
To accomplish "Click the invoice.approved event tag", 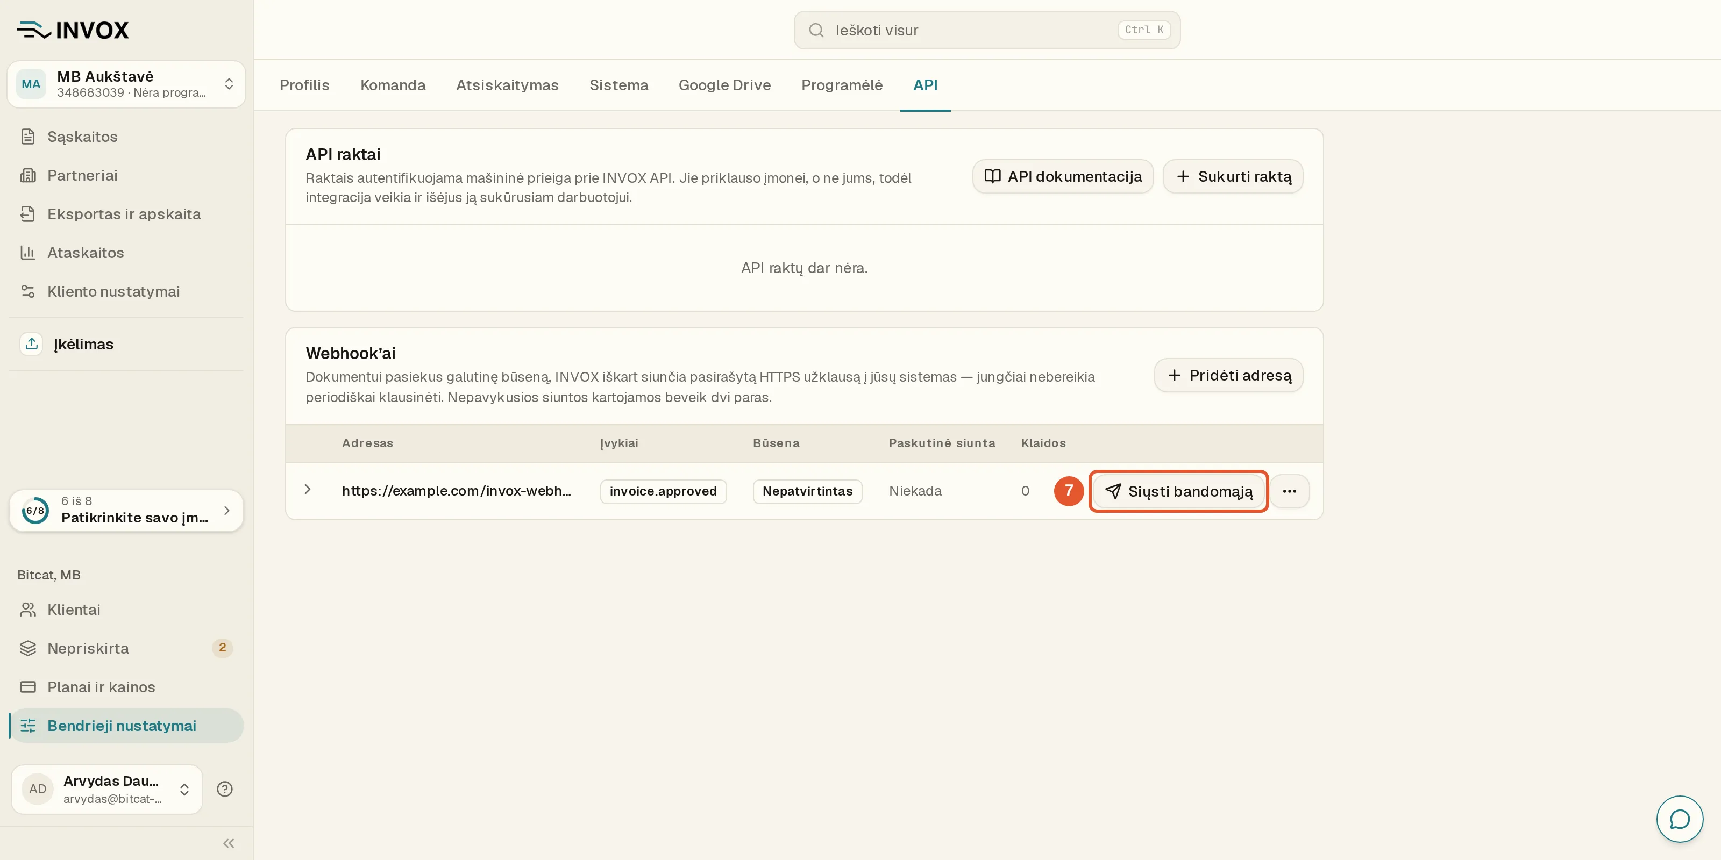I will click(663, 491).
